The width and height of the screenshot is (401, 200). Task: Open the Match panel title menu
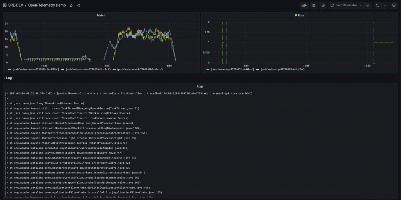coord(101,15)
